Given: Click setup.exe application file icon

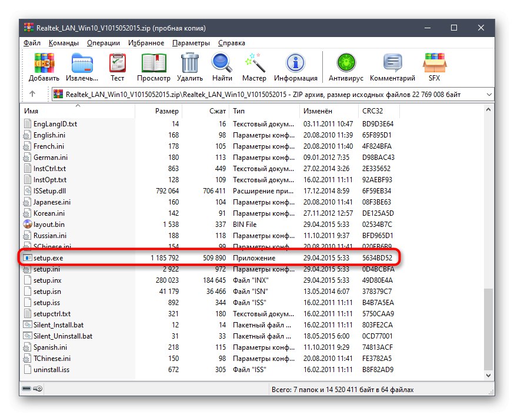Looking at the screenshot, I should point(28,258).
